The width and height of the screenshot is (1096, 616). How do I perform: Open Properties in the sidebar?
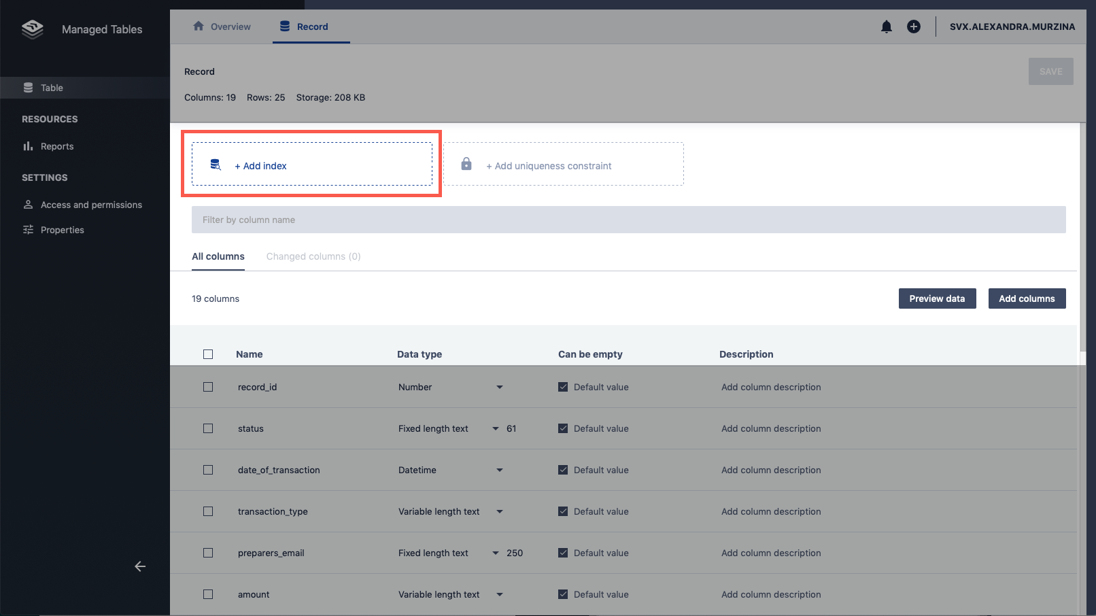click(x=62, y=230)
